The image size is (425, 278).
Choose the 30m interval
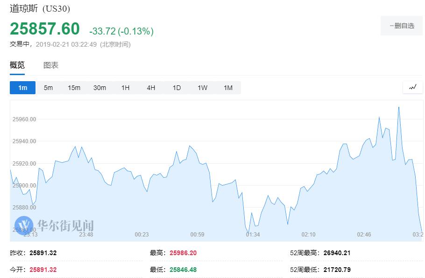[x=99, y=88]
